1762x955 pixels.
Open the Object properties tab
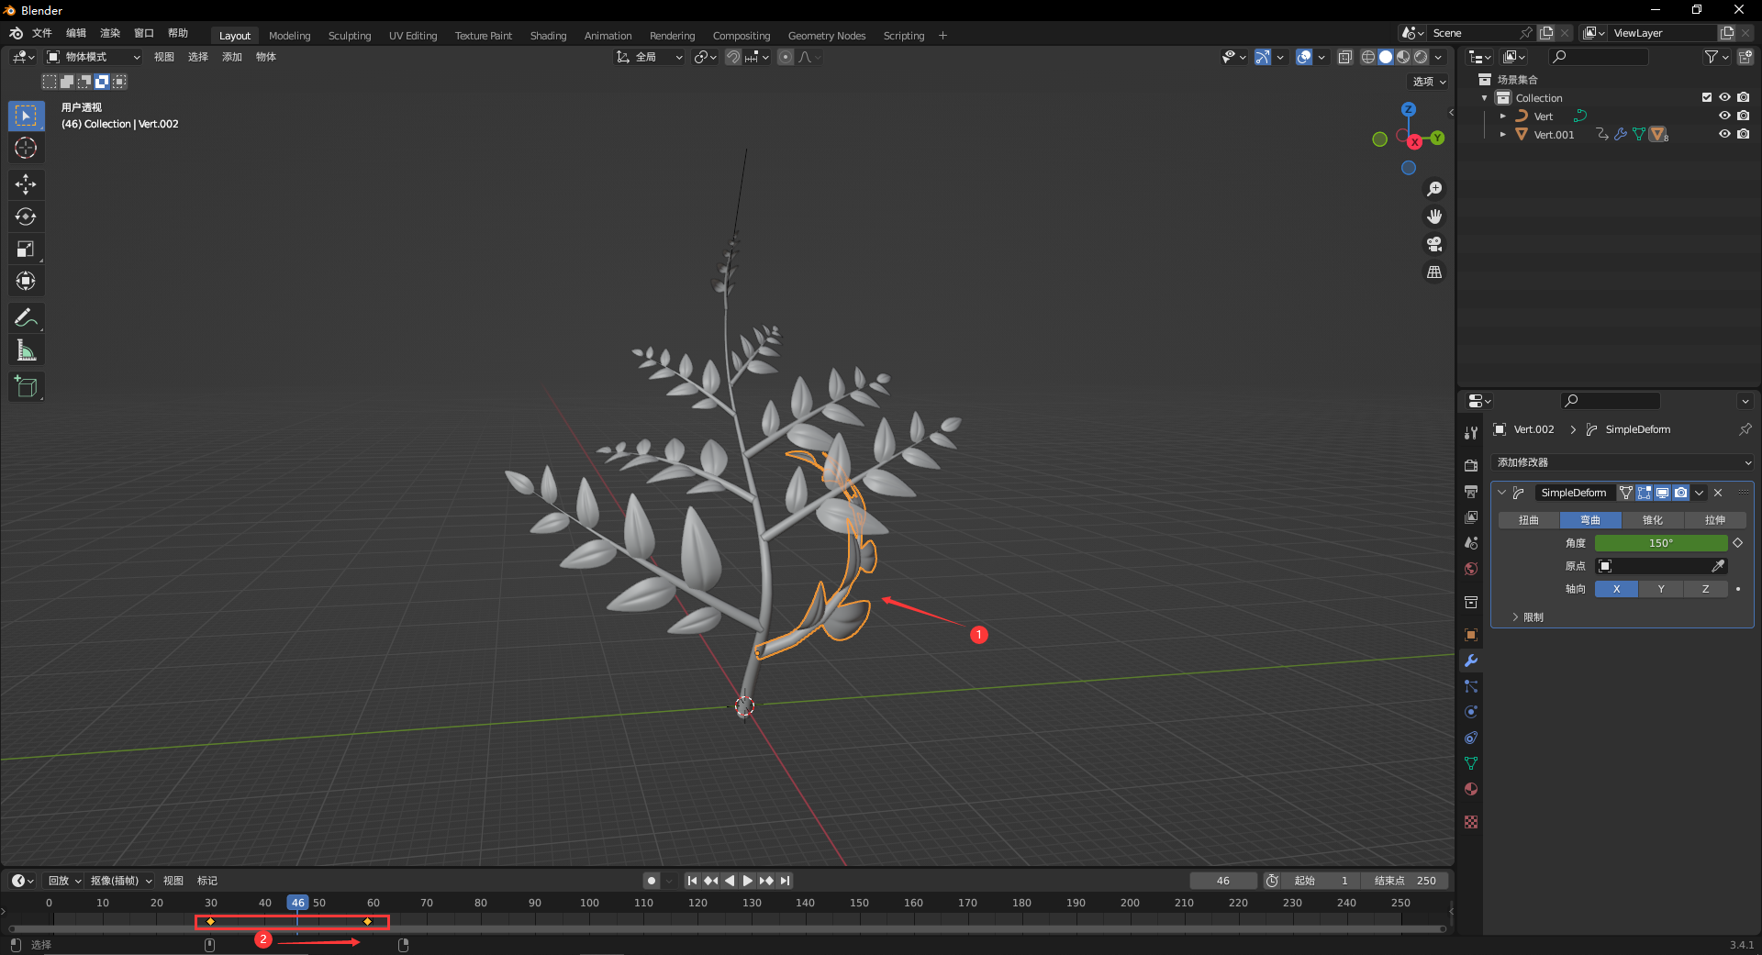tap(1471, 635)
